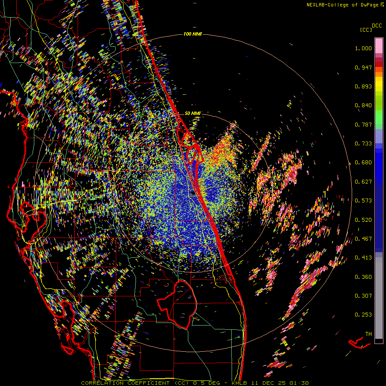Click the 0.360 scale value
Image resolution: width=386 pixels, height=386 pixels.
click(363, 277)
